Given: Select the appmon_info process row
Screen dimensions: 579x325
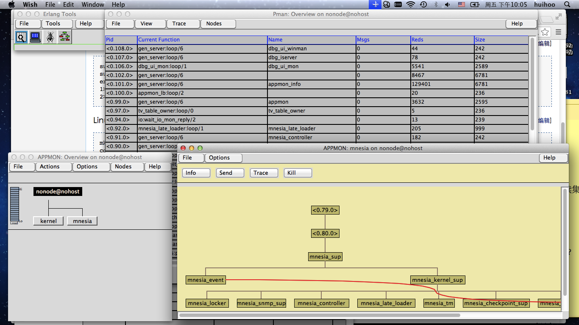Looking at the screenshot, I should (x=284, y=84).
